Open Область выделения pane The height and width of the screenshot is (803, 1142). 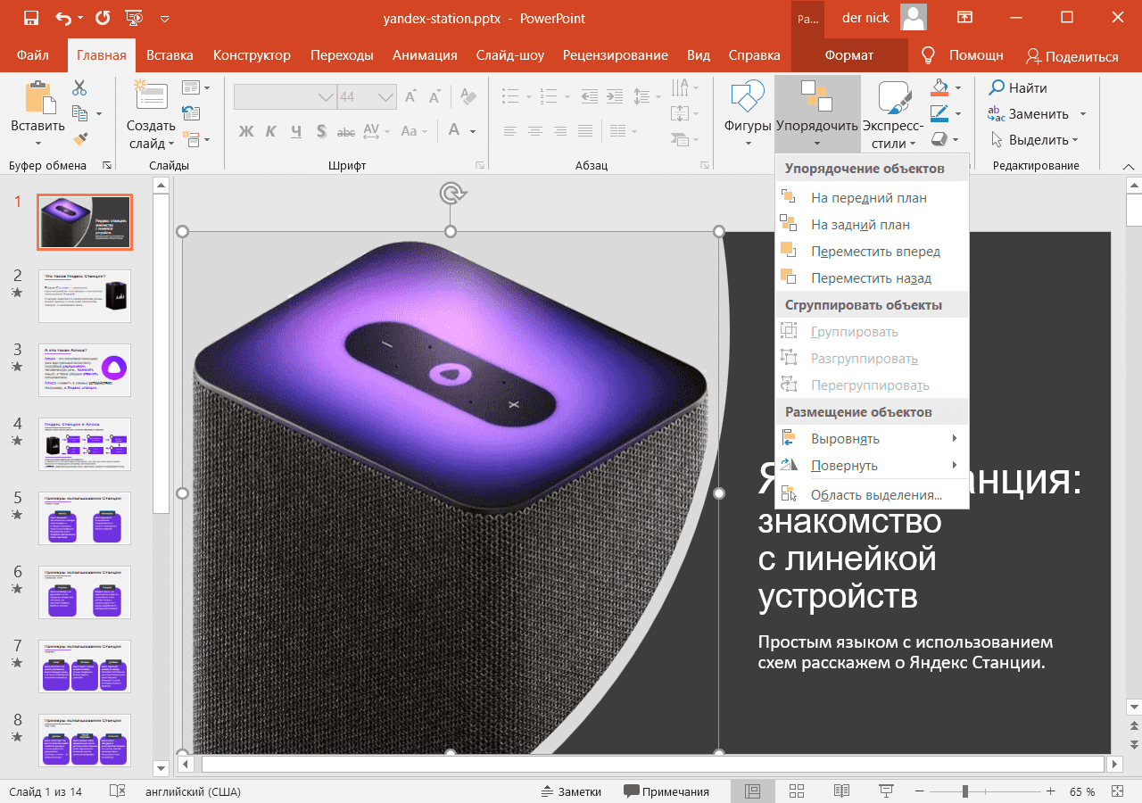point(873,495)
